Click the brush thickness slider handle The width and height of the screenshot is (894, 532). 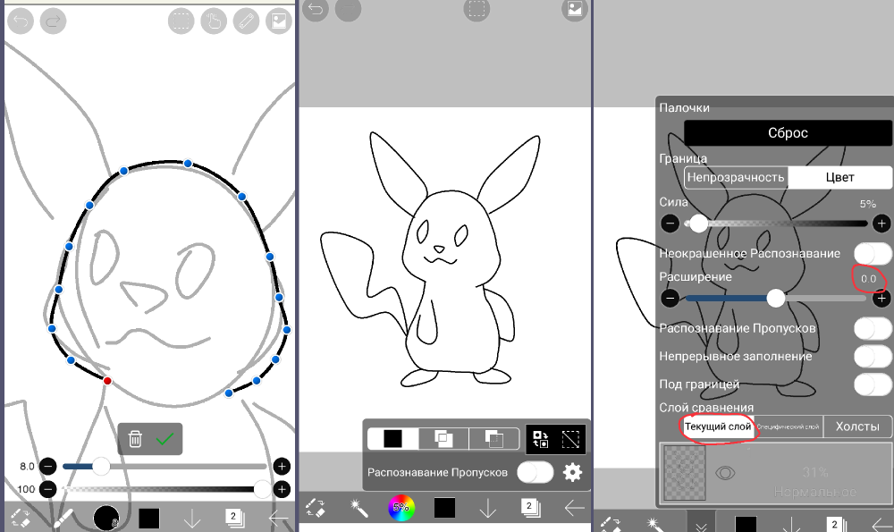pos(101,467)
